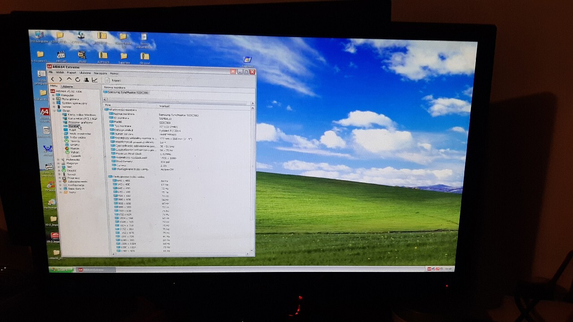Image resolution: width=573 pixels, height=322 pixels.
Task: Click the Mantle icon in the tree
Action: [x=67, y=148]
